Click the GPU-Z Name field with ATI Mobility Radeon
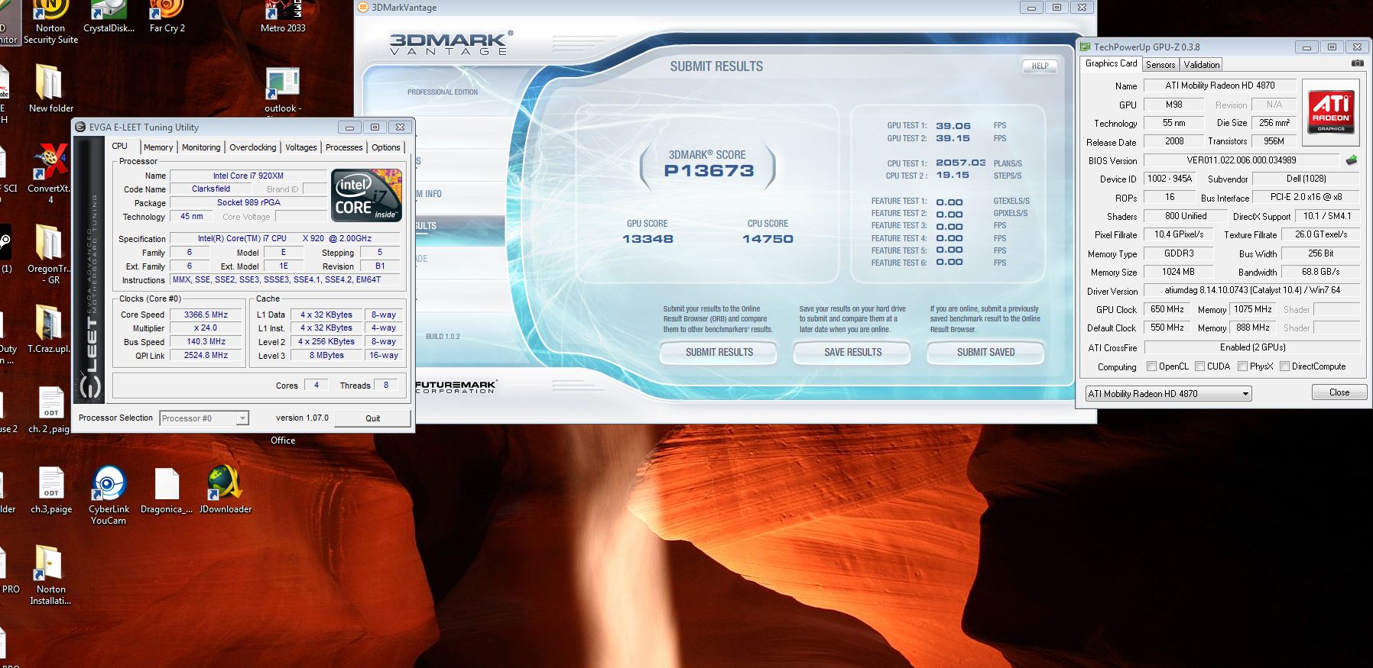This screenshot has height=668, width=1373. (1220, 86)
